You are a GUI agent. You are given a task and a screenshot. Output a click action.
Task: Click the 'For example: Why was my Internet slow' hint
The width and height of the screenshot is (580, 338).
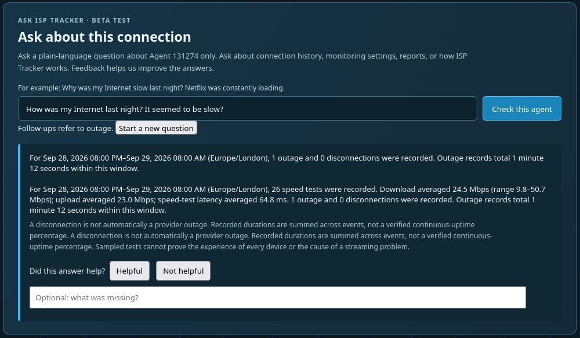151,88
